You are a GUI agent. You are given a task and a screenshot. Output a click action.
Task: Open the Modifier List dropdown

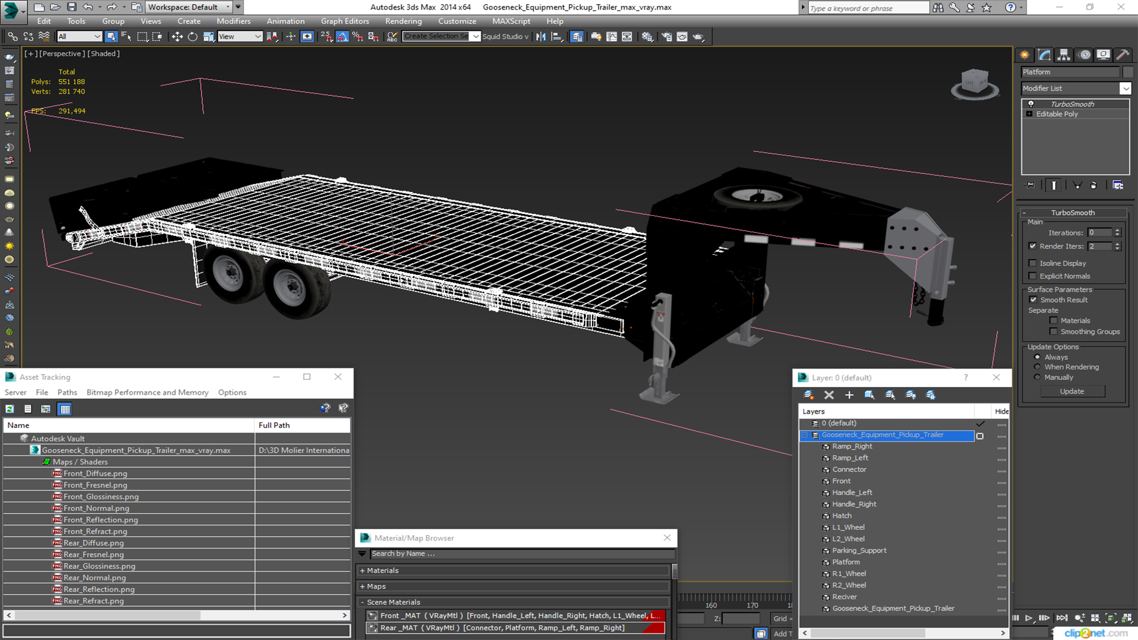click(1125, 88)
